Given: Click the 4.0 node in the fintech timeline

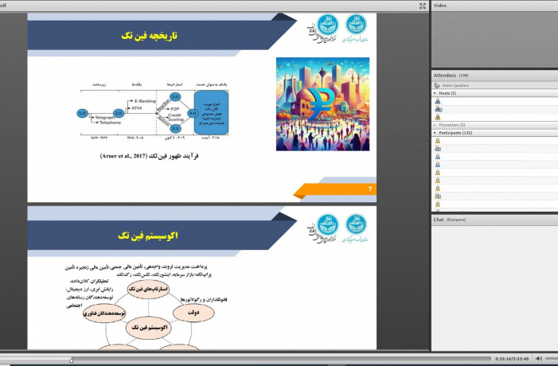Looking at the screenshot, I should 193,113.
